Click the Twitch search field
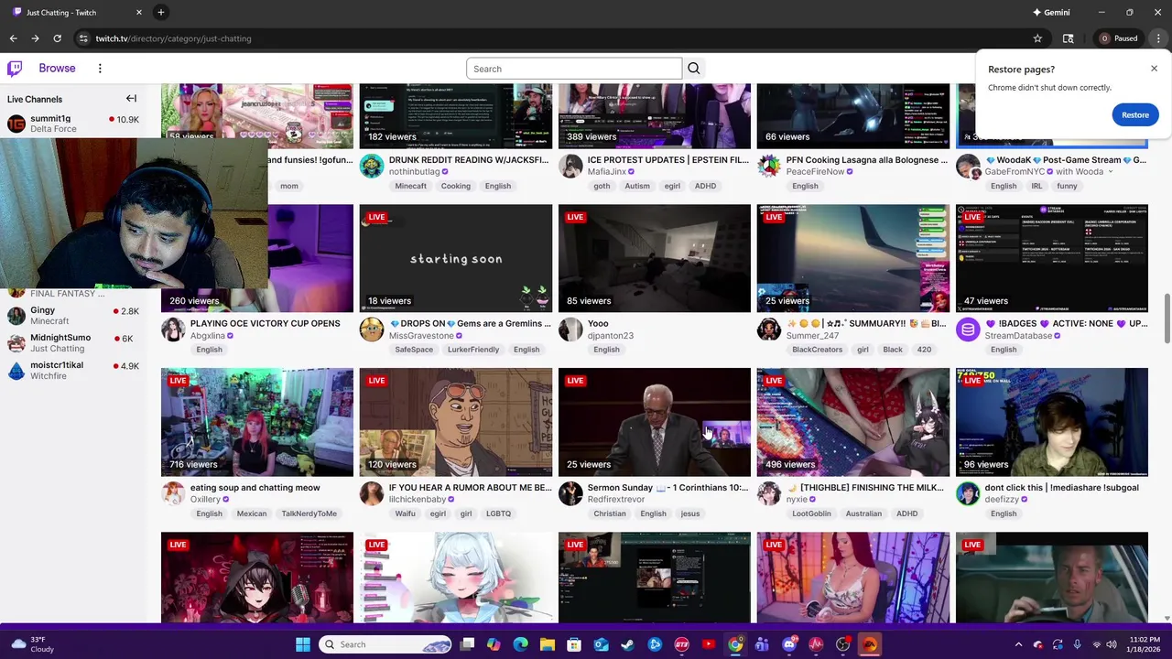 [574, 69]
